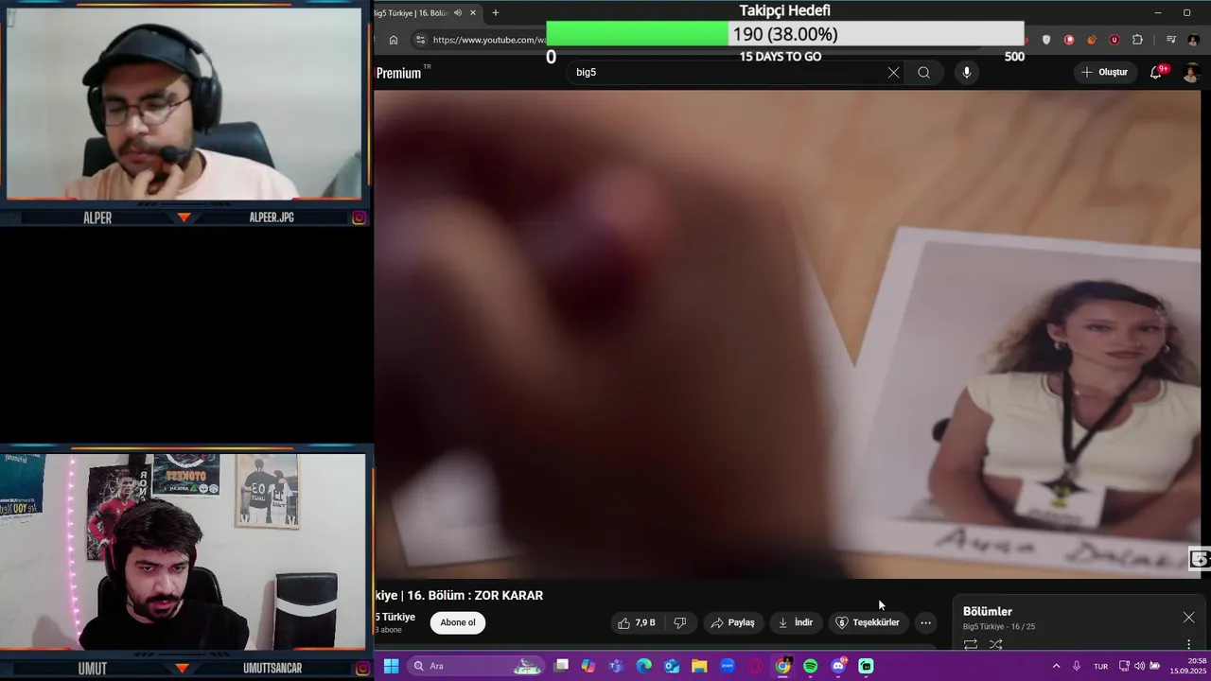
Task: Mute the tab via its speaker icon
Action: pyautogui.click(x=458, y=13)
